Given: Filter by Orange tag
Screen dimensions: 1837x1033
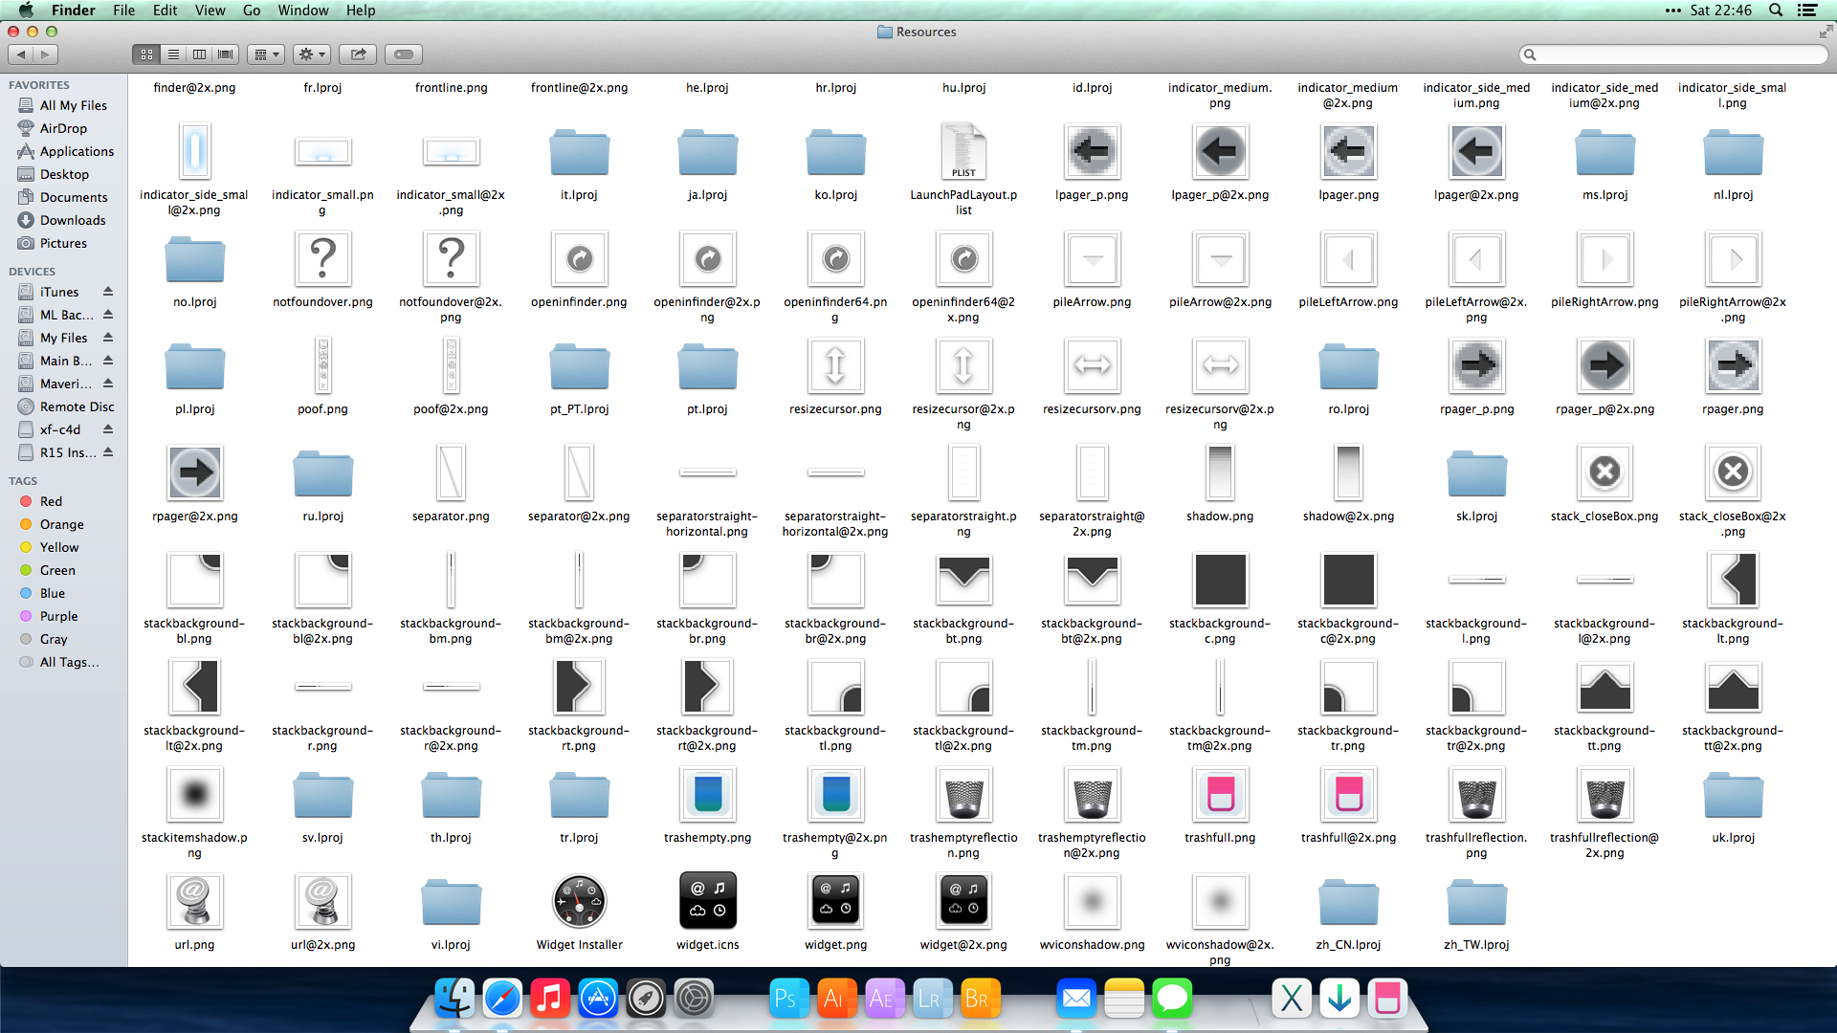Looking at the screenshot, I should pos(63,524).
